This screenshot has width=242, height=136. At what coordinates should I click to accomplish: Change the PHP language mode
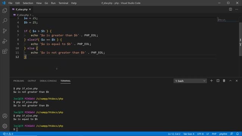tap(214, 134)
